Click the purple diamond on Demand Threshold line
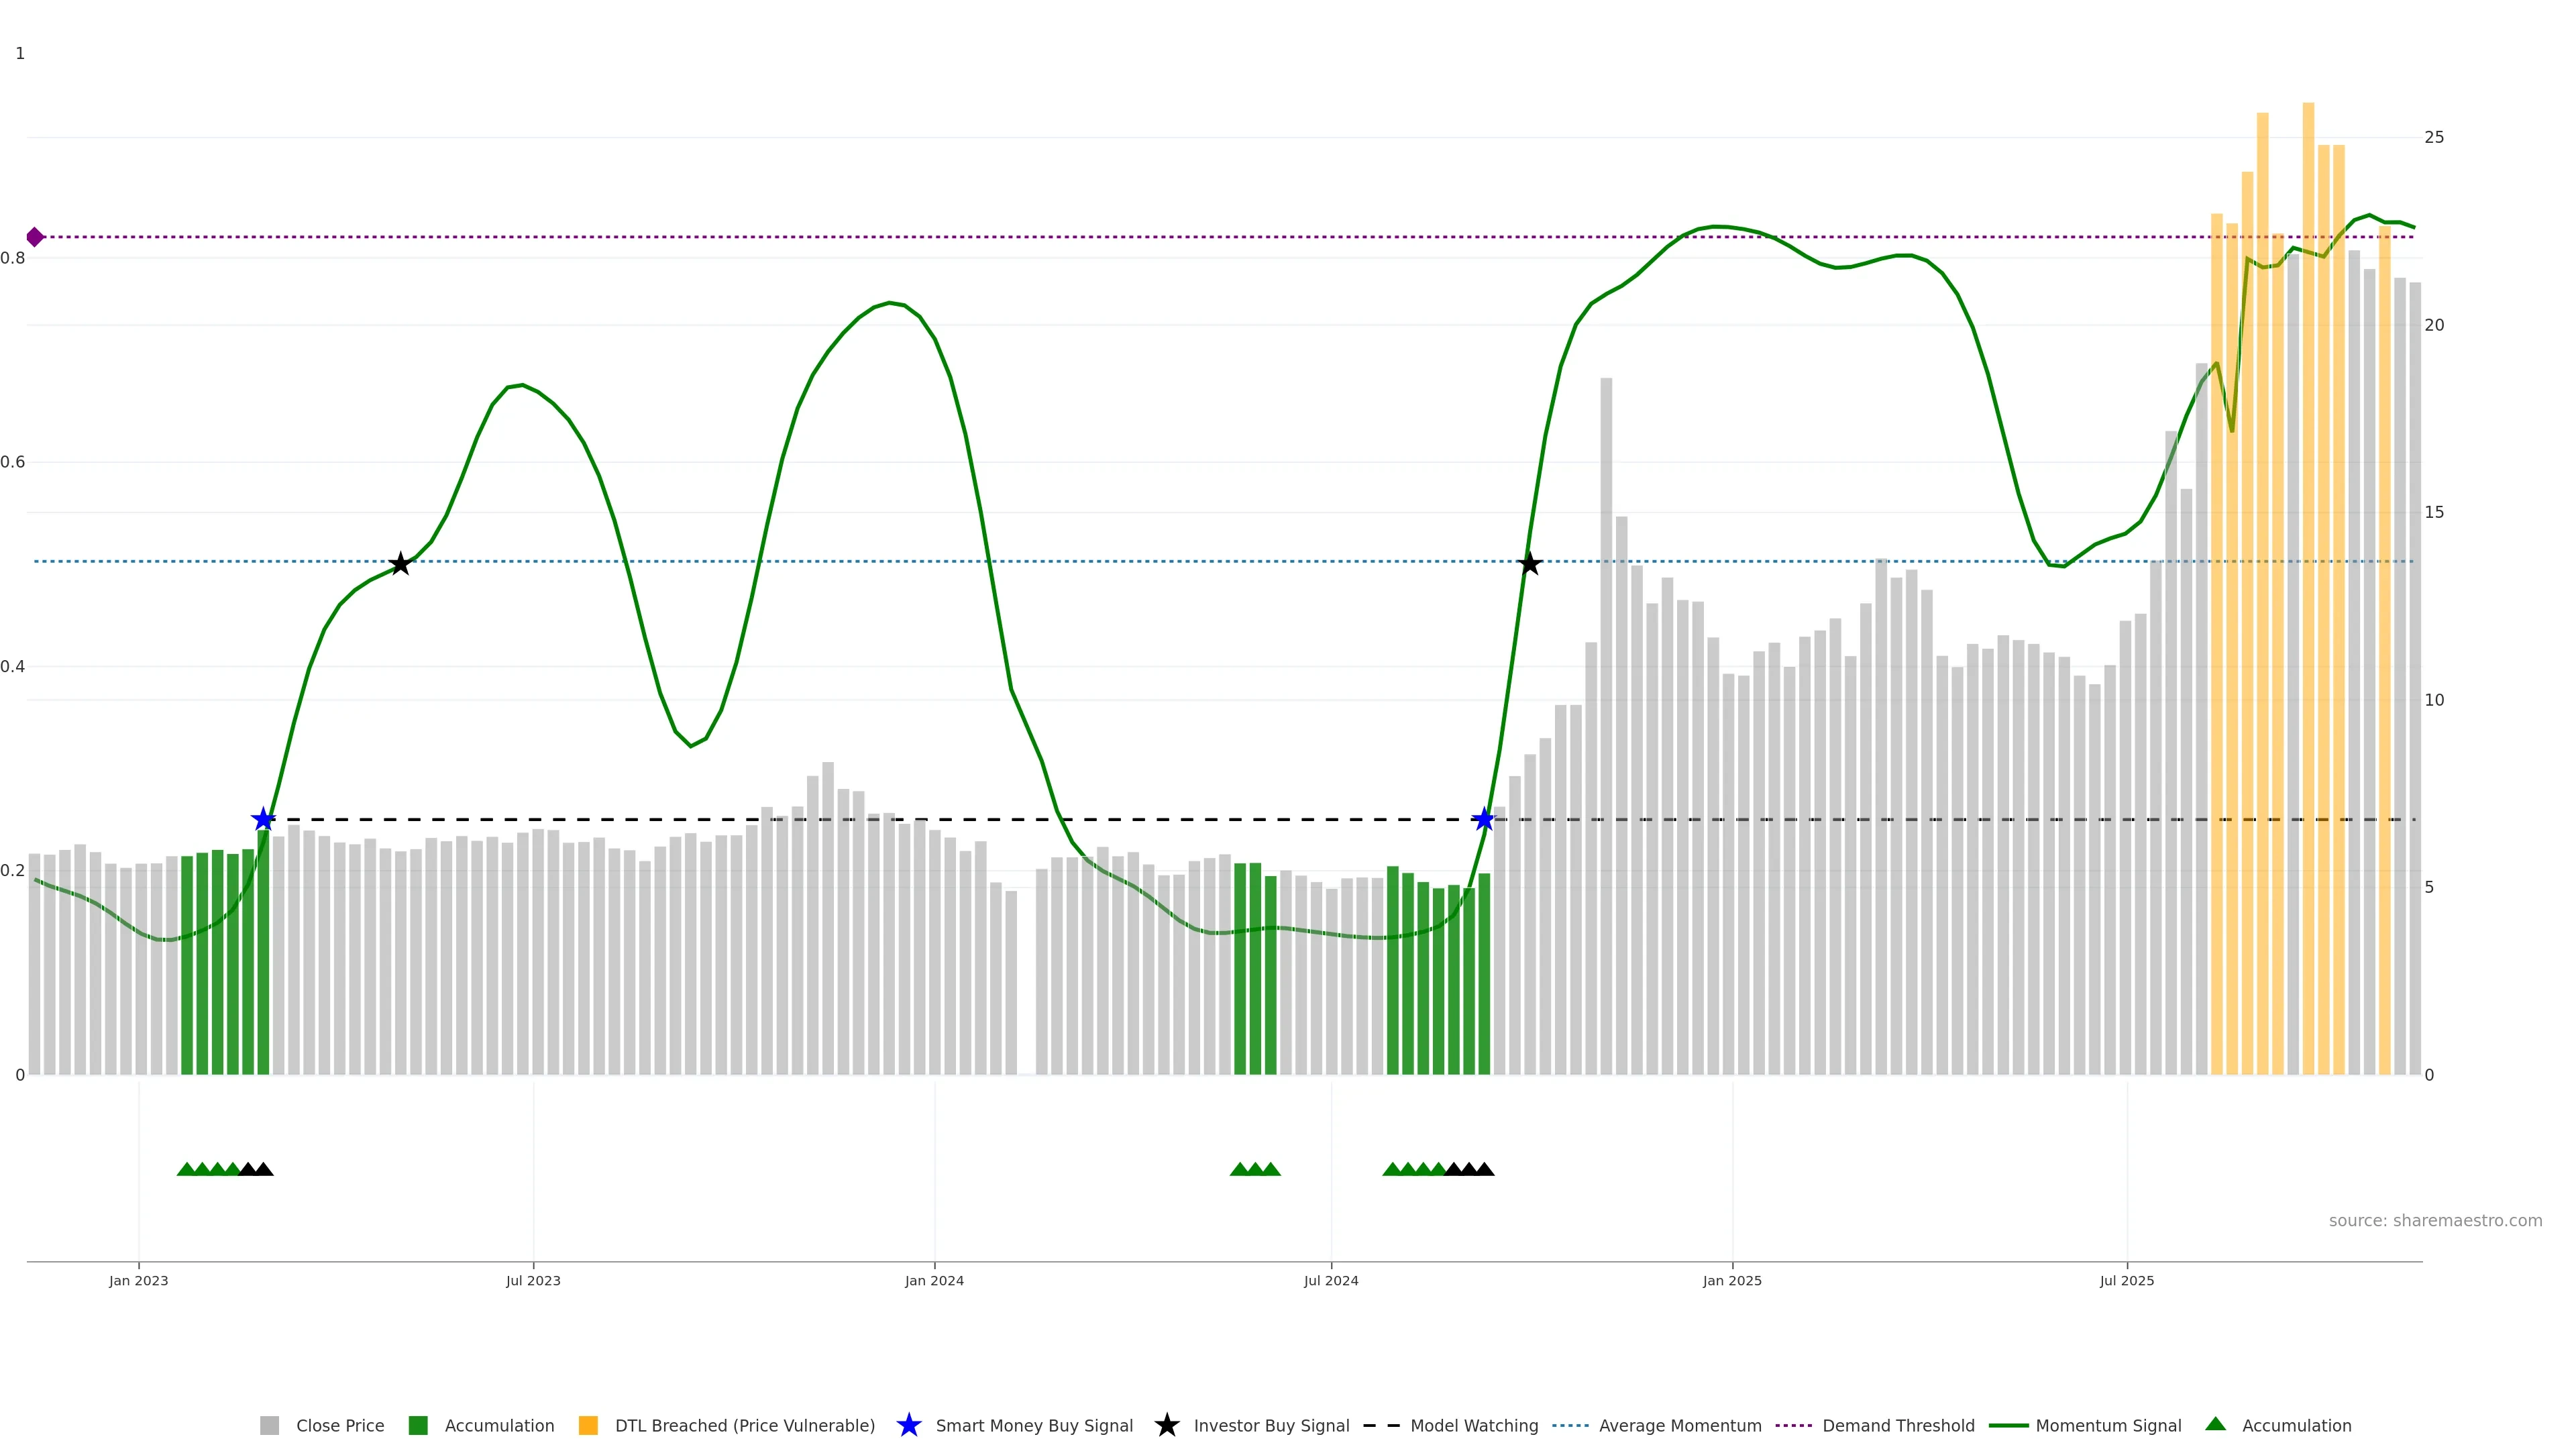Screen dimensions: 2576x1449 tap(35, 237)
